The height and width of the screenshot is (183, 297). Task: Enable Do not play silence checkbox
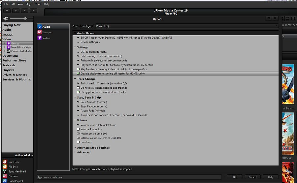tap(78, 88)
